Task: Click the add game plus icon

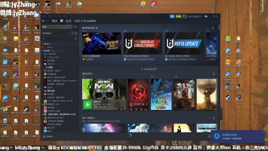Action: (44, 136)
